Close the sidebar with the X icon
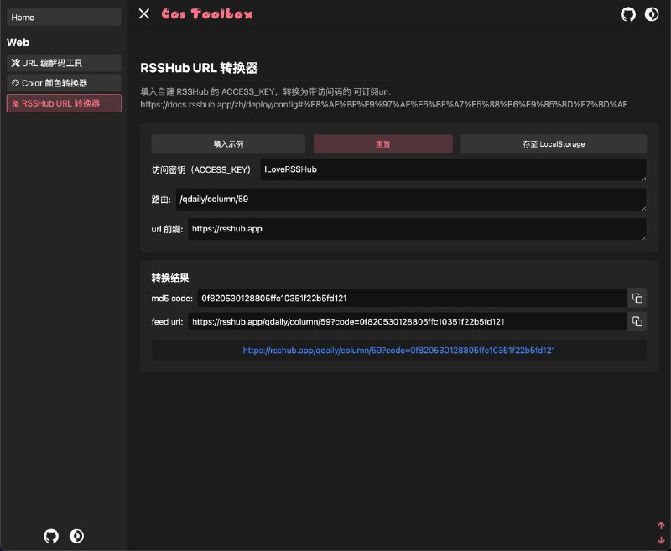Viewport: 671px width, 551px height. point(143,13)
